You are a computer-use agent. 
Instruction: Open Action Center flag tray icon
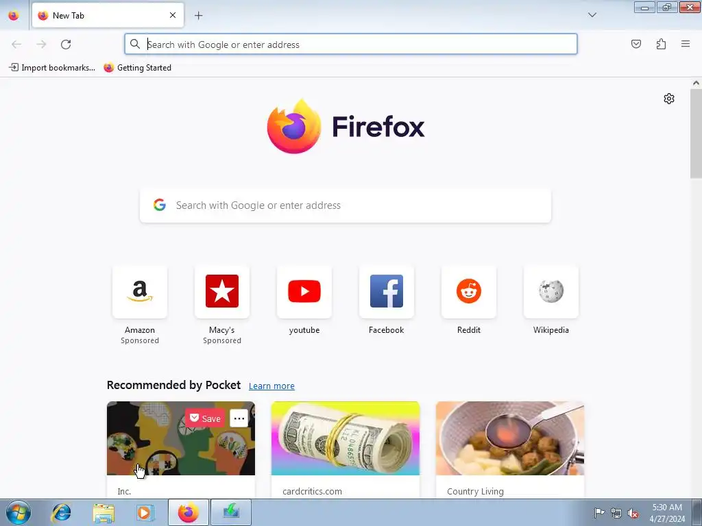(599, 512)
